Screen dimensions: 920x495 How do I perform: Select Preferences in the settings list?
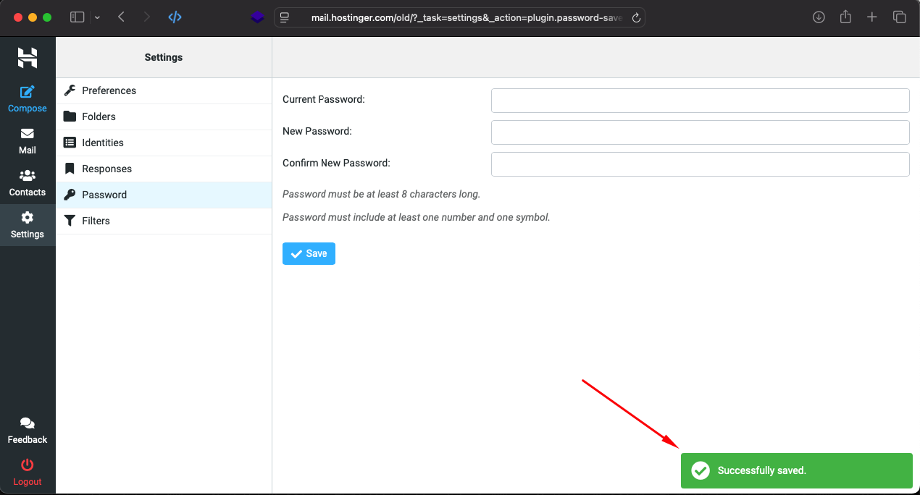pos(109,90)
